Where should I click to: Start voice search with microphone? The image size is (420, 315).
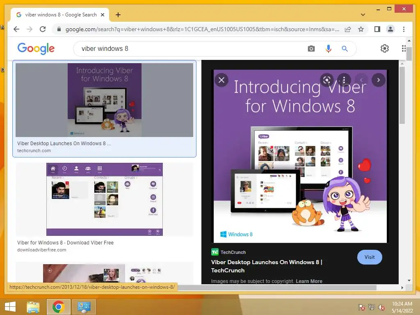click(328, 48)
